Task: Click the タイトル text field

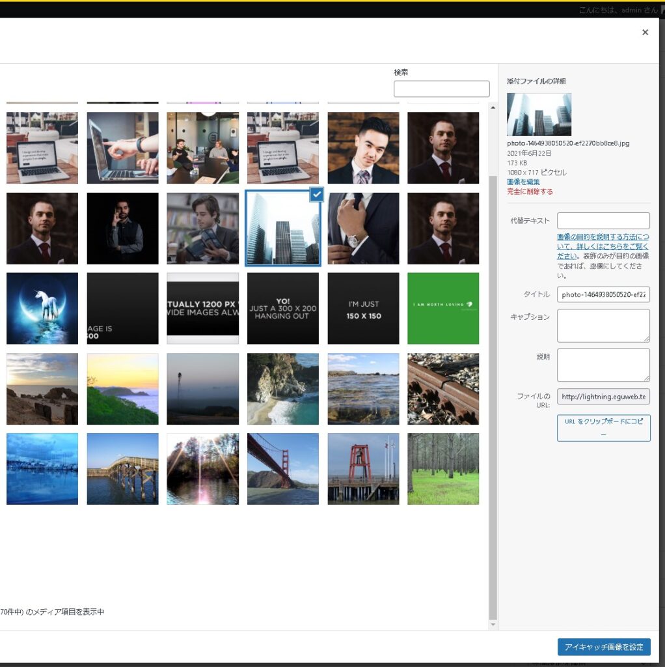Action: coord(603,294)
